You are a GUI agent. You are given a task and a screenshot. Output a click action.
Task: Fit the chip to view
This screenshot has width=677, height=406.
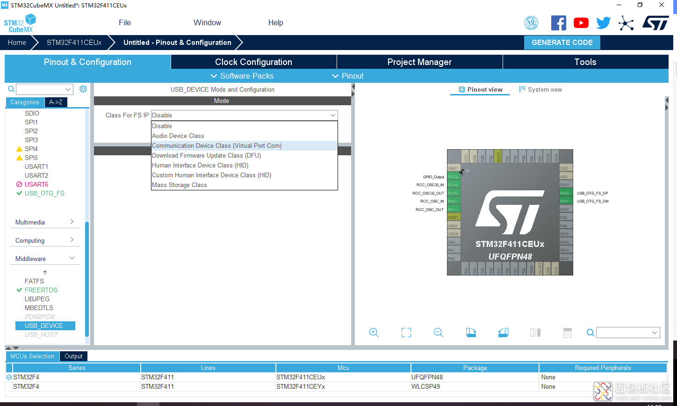[406, 333]
